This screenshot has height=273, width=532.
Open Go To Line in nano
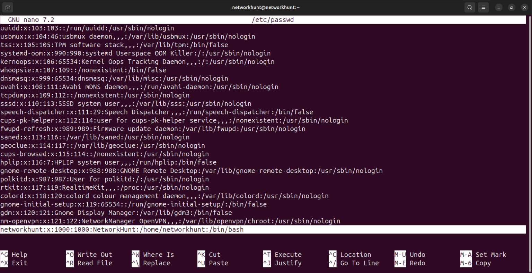[x=353, y=263]
